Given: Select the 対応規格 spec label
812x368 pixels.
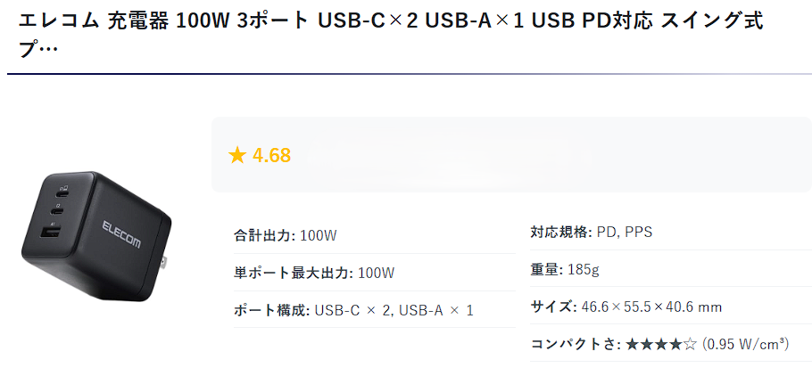Looking at the screenshot, I should point(560,233).
